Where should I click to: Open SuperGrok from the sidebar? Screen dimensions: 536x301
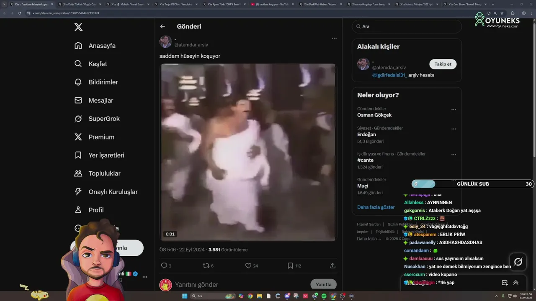coord(97,119)
